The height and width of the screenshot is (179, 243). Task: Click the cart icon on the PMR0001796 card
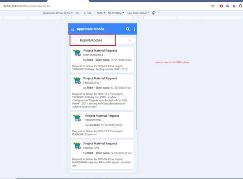pos(77,145)
